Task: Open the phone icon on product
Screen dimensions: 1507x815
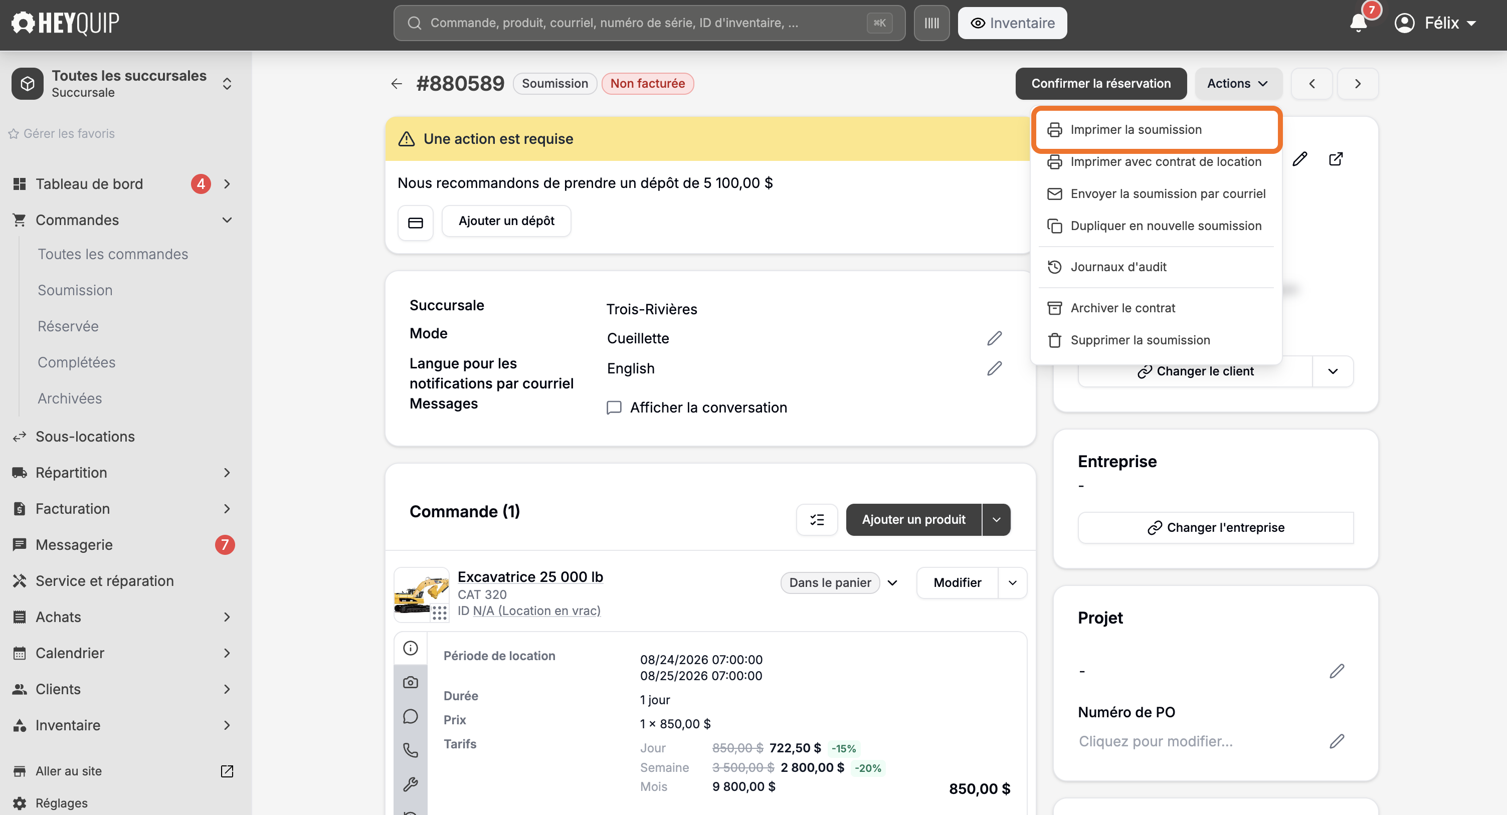Action: pos(411,750)
